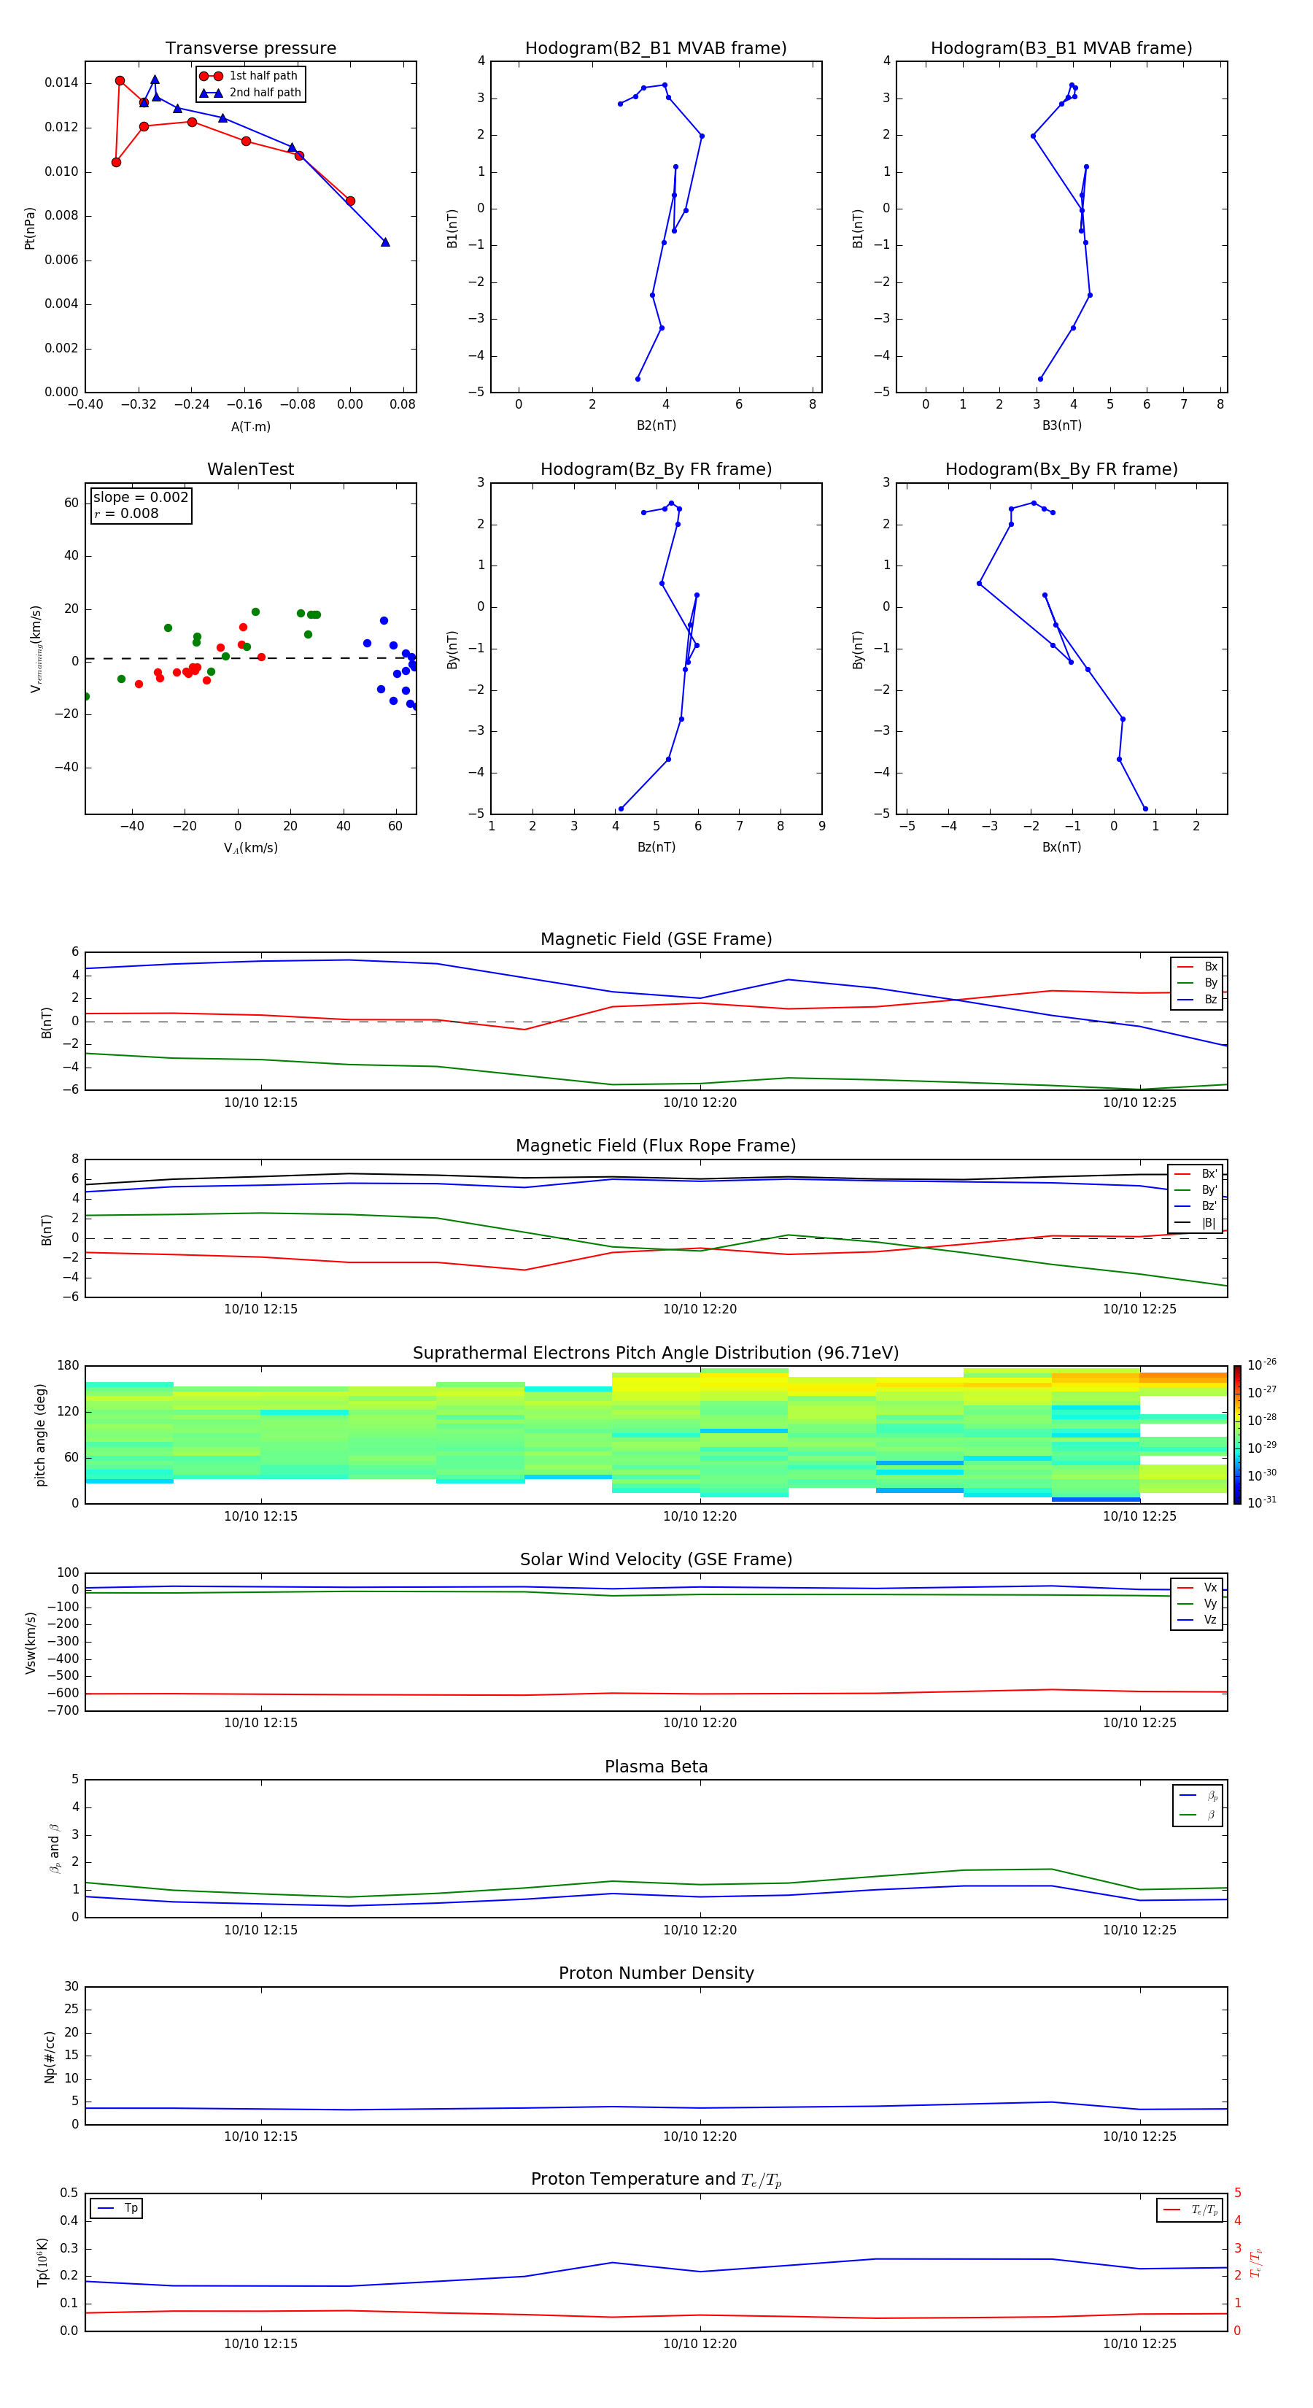Click the 'Hodogram(B3_B1 MVAB frame)' title

[x=1061, y=49]
